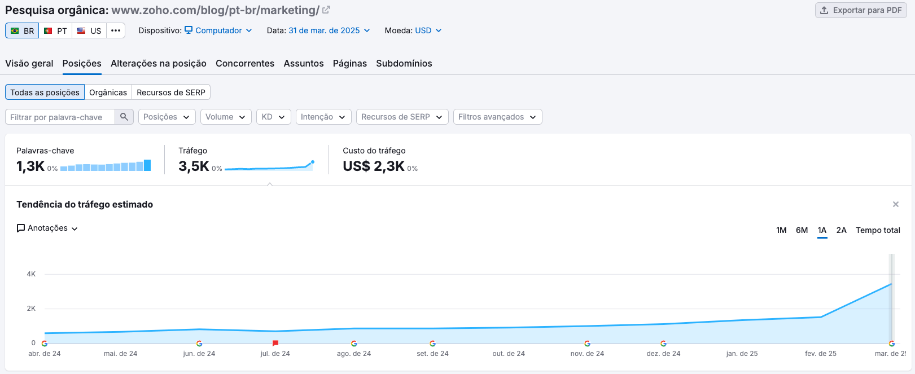This screenshot has height=374, width=915.
Task: Open the Páginas tab
Action: tap(350, 63)
